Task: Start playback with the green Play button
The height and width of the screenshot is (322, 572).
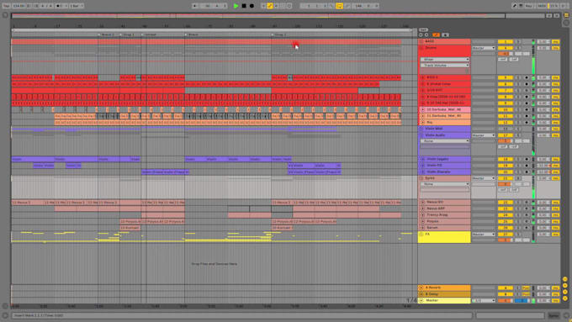Action: click(236, 6)
